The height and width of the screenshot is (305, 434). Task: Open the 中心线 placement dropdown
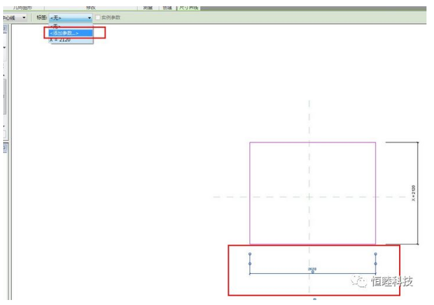[14, 17]
